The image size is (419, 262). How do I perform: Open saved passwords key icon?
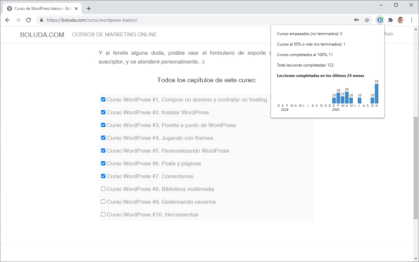[x=356, y=20]
